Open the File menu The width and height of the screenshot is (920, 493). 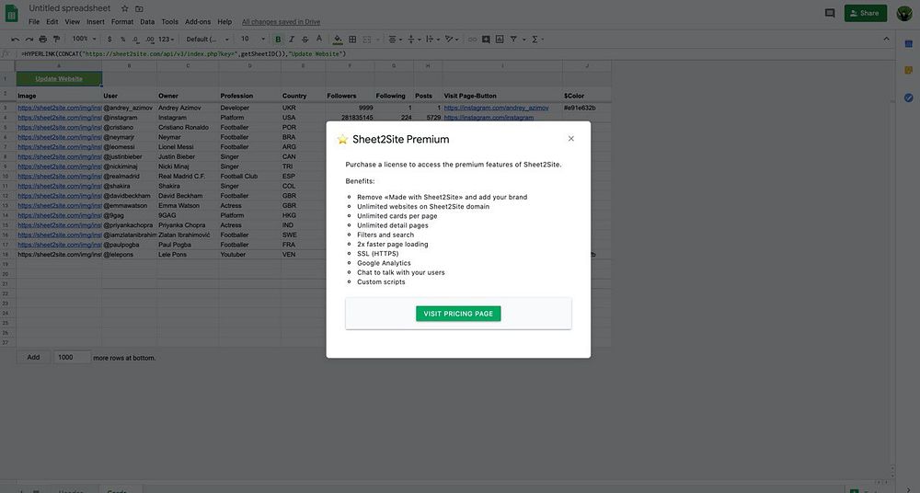(x=34, y=22)
